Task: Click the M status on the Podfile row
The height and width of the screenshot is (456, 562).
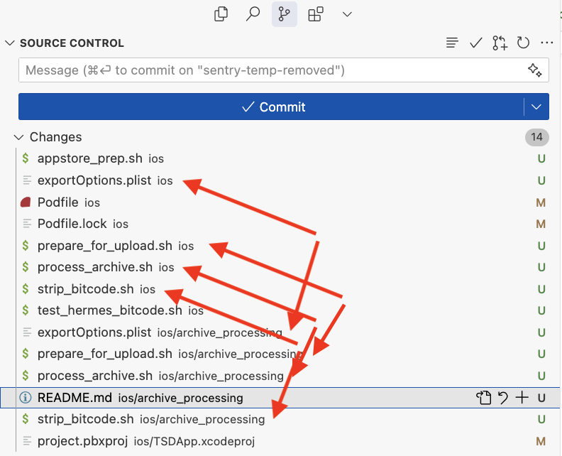Action: [541, 202]
